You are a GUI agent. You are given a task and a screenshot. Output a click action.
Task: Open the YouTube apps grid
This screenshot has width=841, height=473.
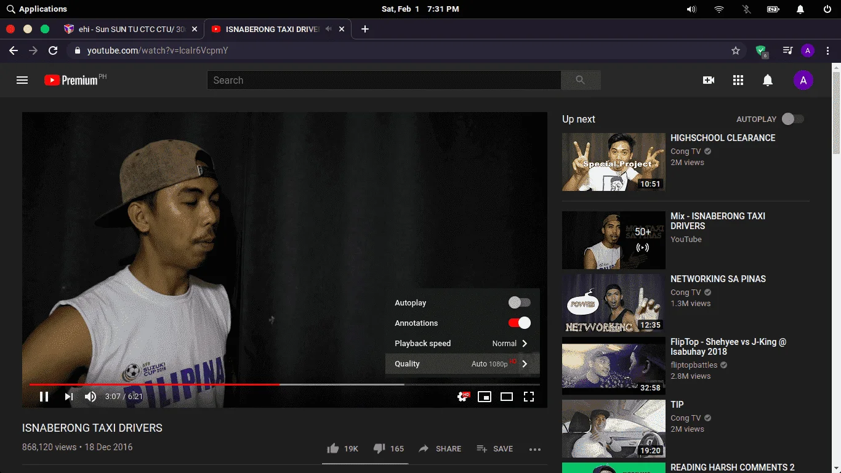pos(738,80)
